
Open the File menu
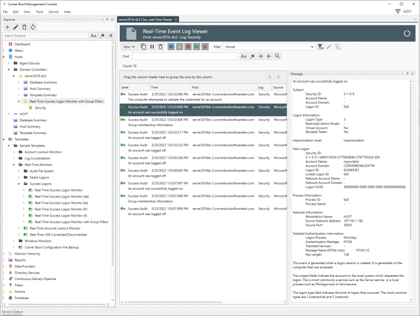point(5,12)
